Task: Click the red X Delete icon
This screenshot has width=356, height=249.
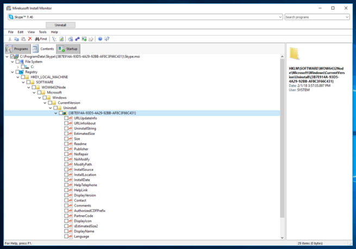Action: click(30, 39)
